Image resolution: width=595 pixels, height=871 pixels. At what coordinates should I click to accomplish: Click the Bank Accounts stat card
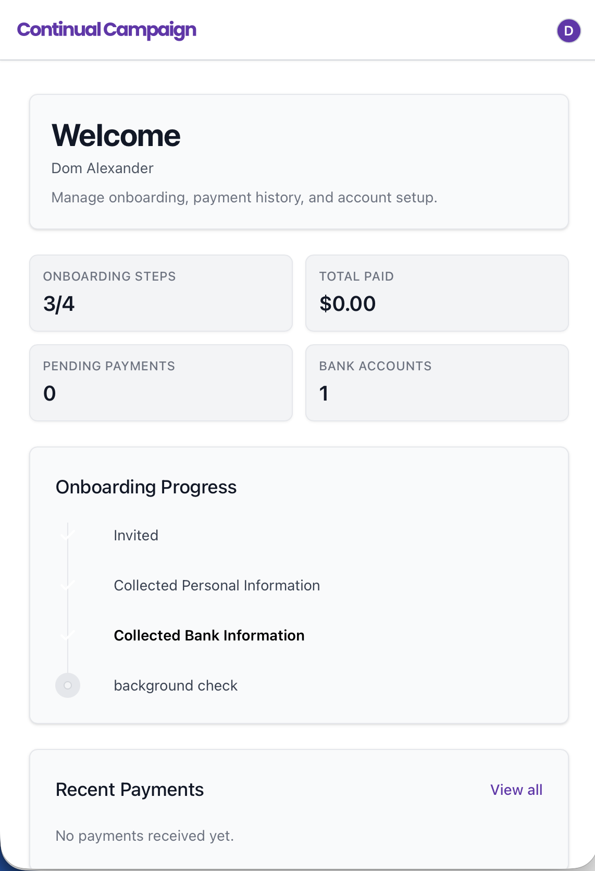pos(437,382)
